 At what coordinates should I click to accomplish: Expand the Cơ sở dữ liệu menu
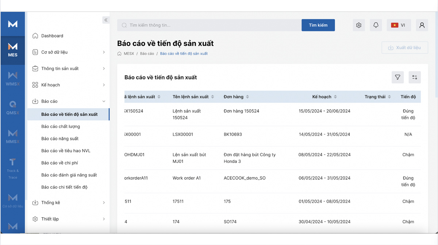[x=69, y=52]
